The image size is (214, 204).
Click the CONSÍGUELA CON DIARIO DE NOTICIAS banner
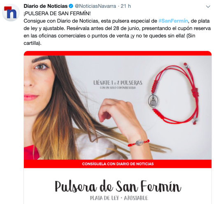[x=118, y=164]
